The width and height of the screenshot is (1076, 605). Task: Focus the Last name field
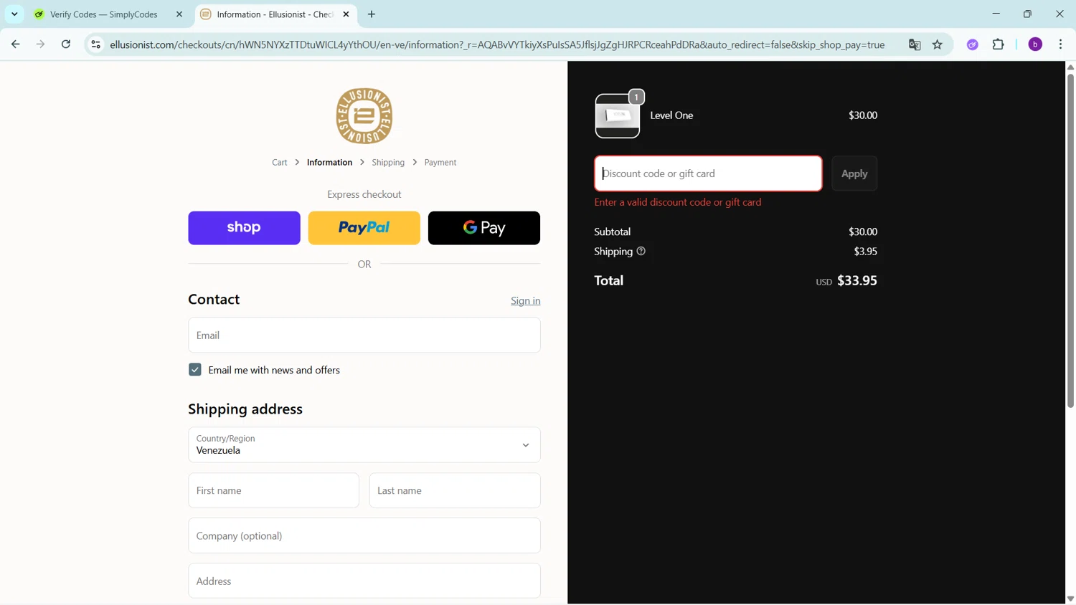(x=455, y=490)
